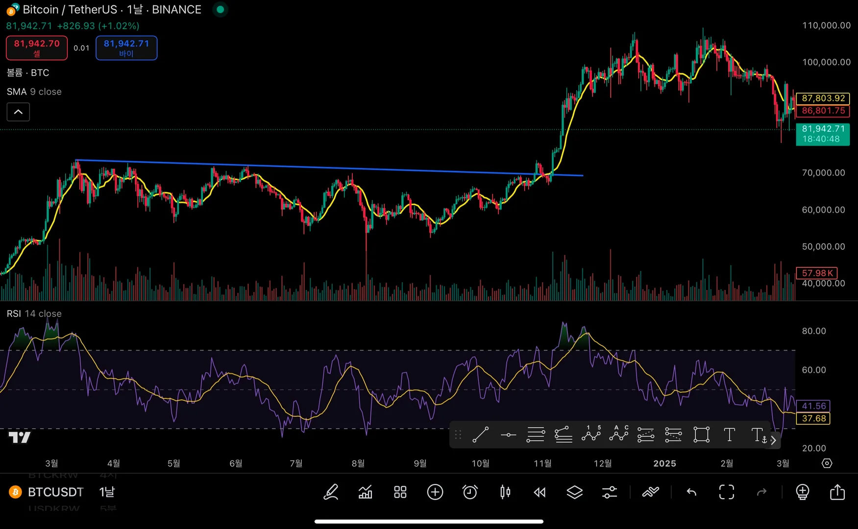Choose the Fib Retracement drawing tool

click(536, 435)
